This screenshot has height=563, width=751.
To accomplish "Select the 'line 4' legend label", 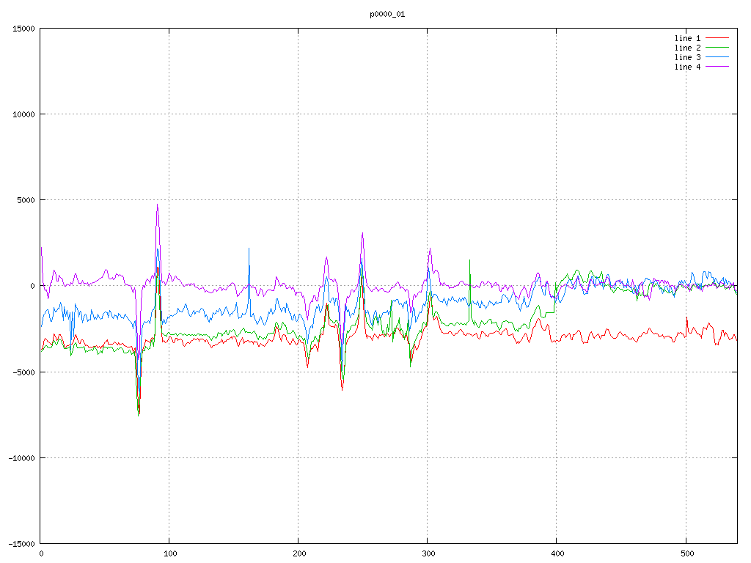I will pos(687,67).
